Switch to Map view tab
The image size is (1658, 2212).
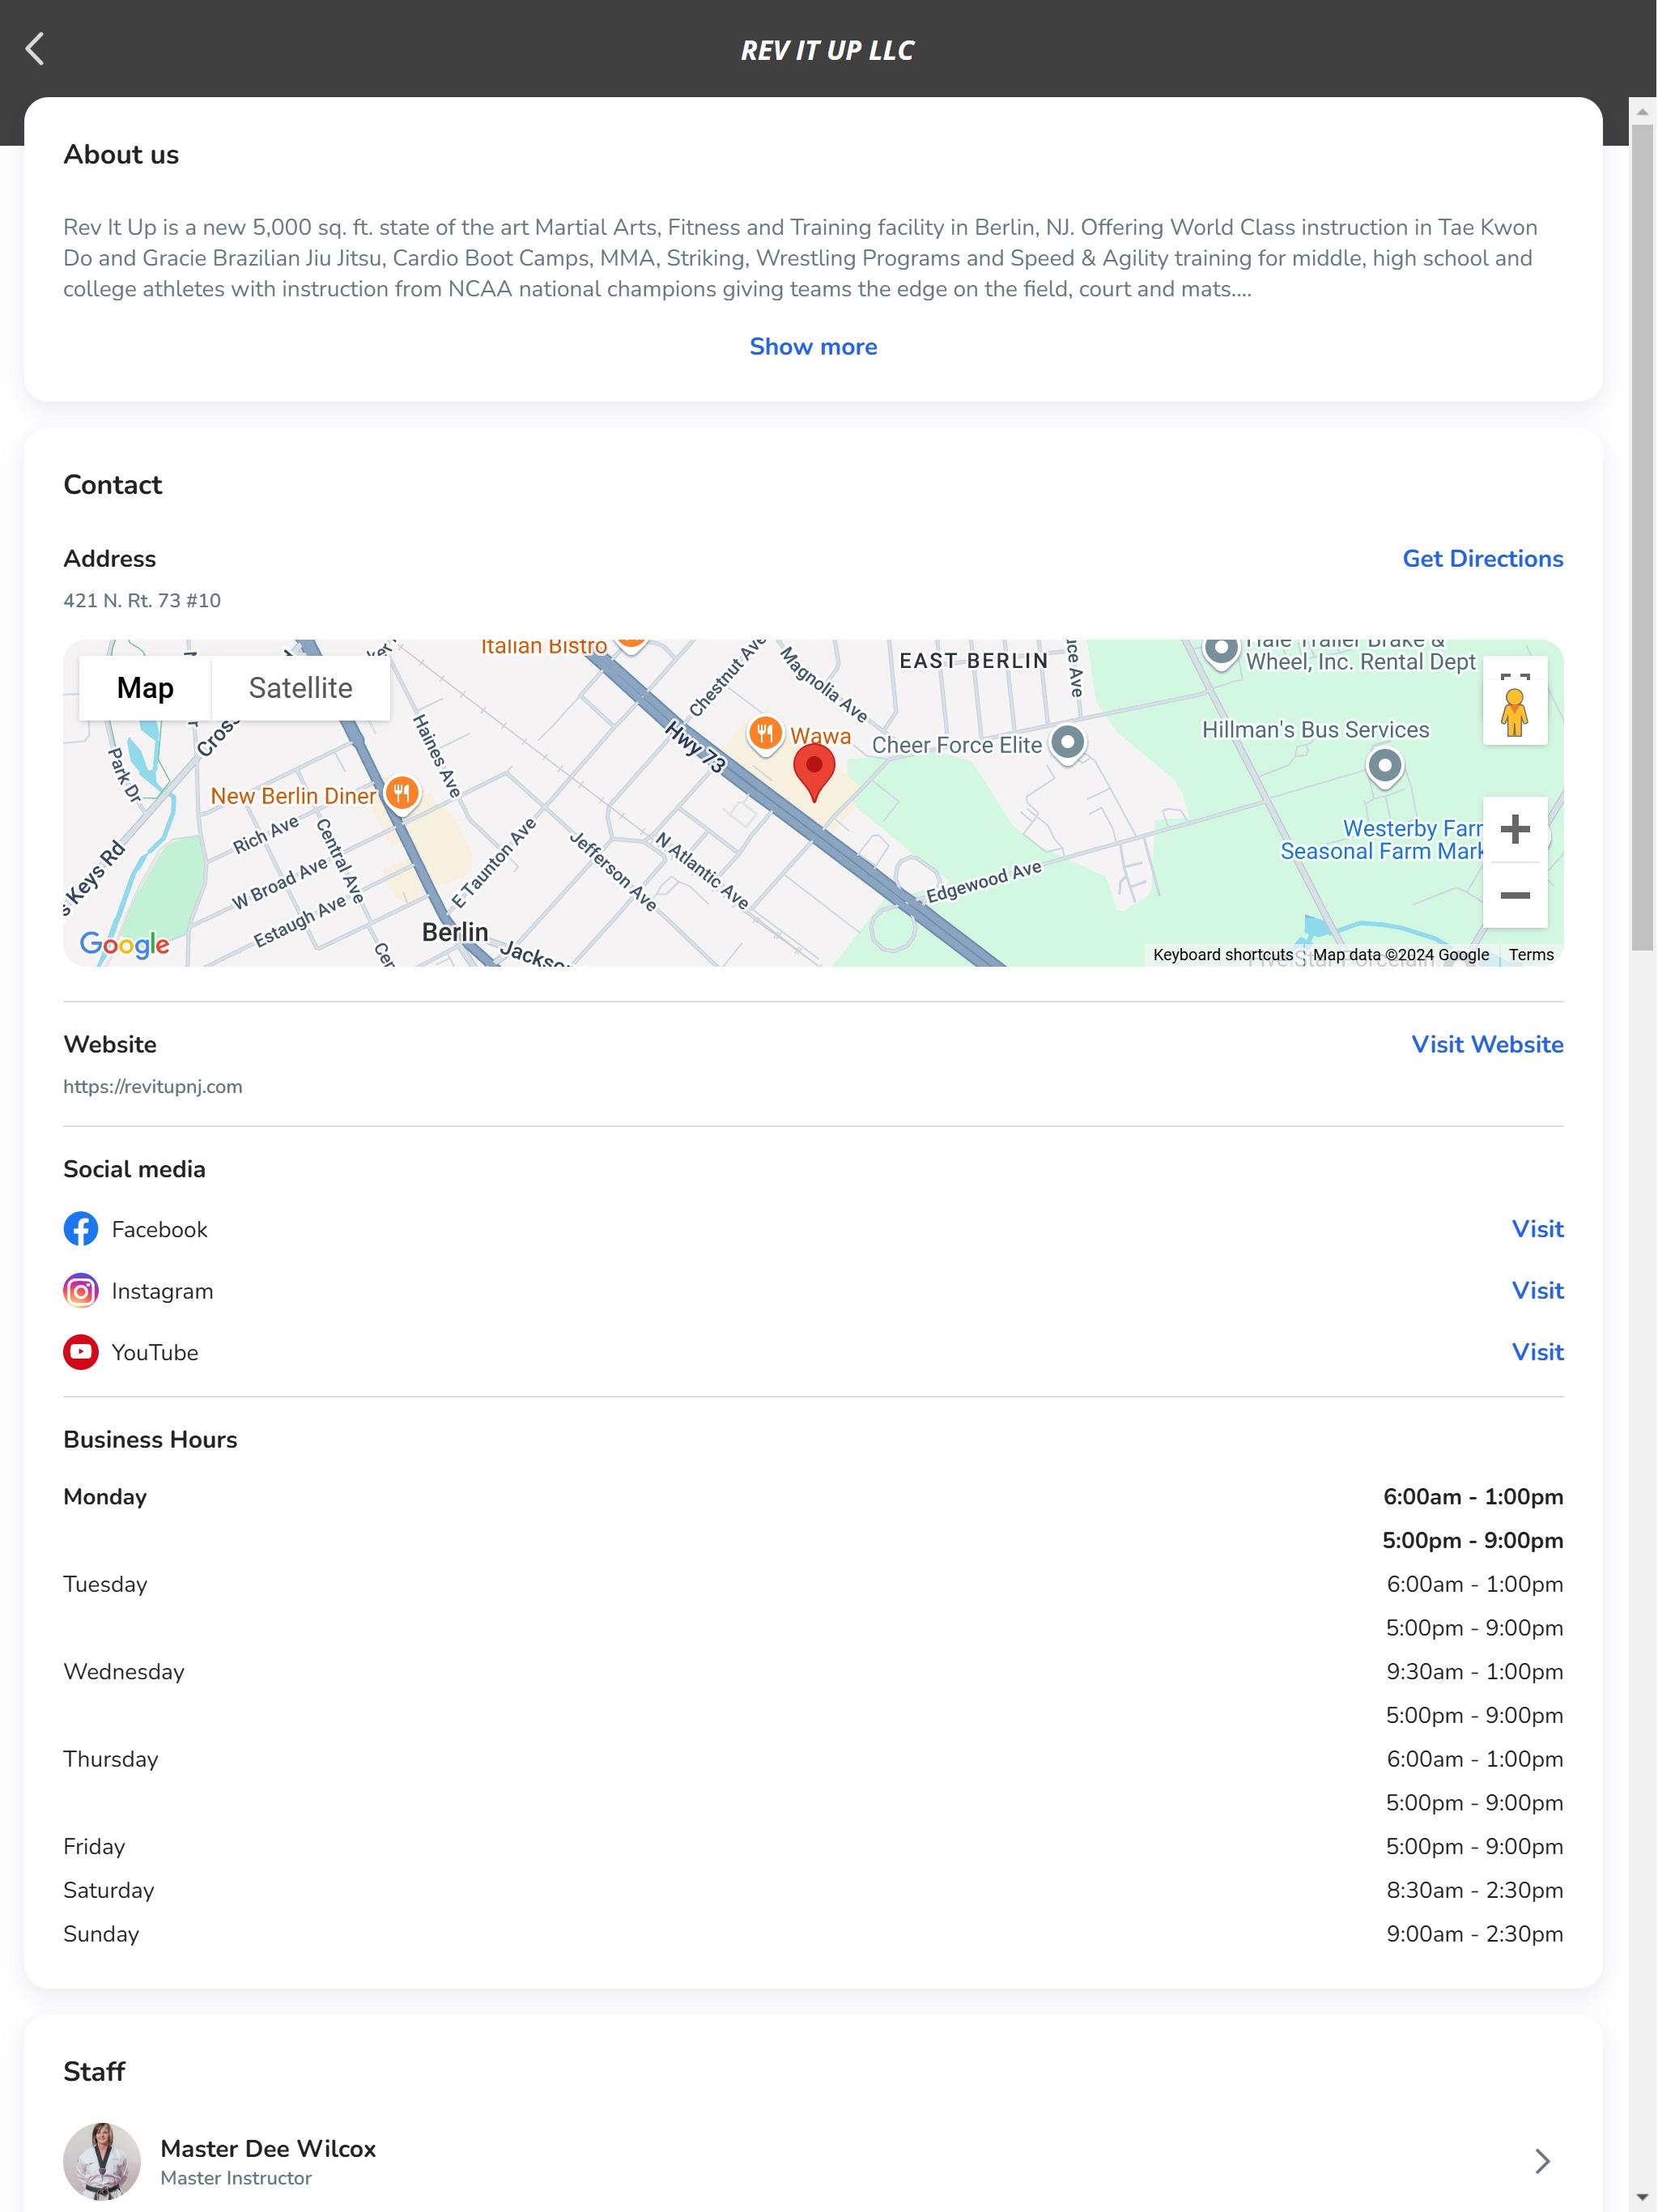pos(145,688)
